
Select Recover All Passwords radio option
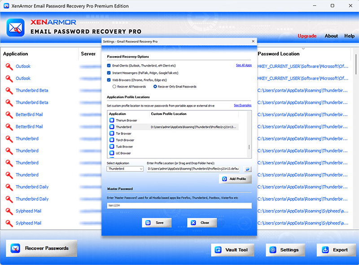tap(114, 86)
